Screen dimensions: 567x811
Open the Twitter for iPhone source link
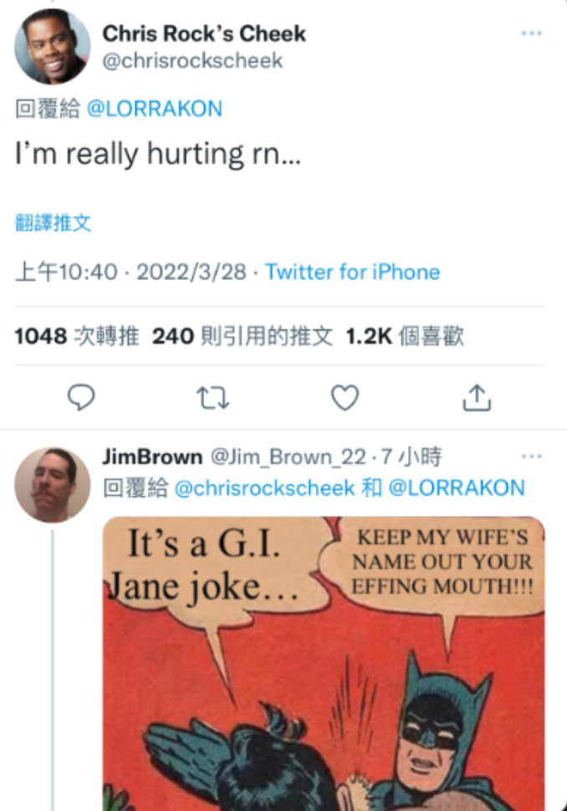[352, 272]
